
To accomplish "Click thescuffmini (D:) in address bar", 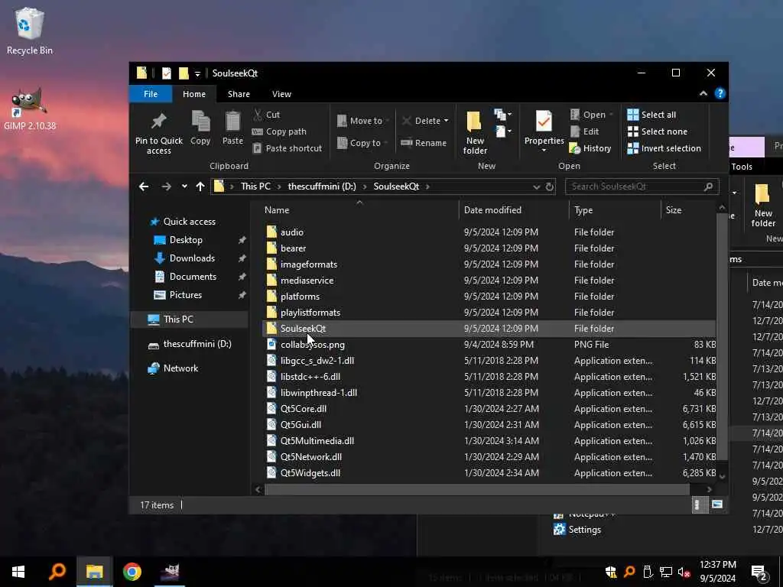I will 322,186.
